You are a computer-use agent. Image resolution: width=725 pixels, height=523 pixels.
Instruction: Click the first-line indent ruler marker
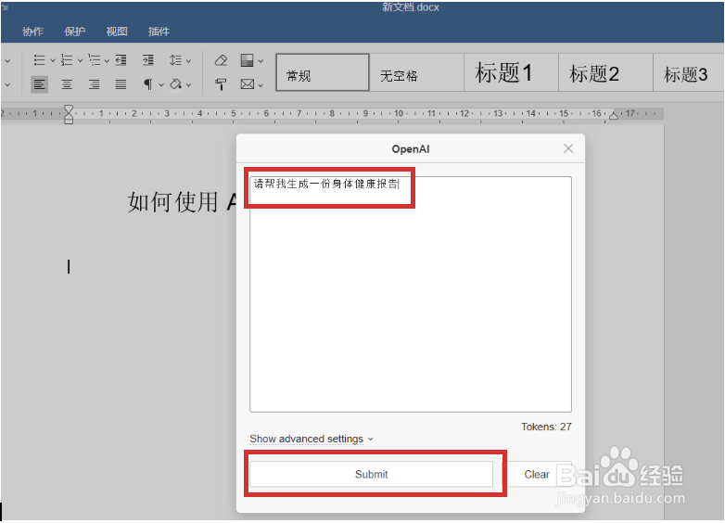point(69,109)
